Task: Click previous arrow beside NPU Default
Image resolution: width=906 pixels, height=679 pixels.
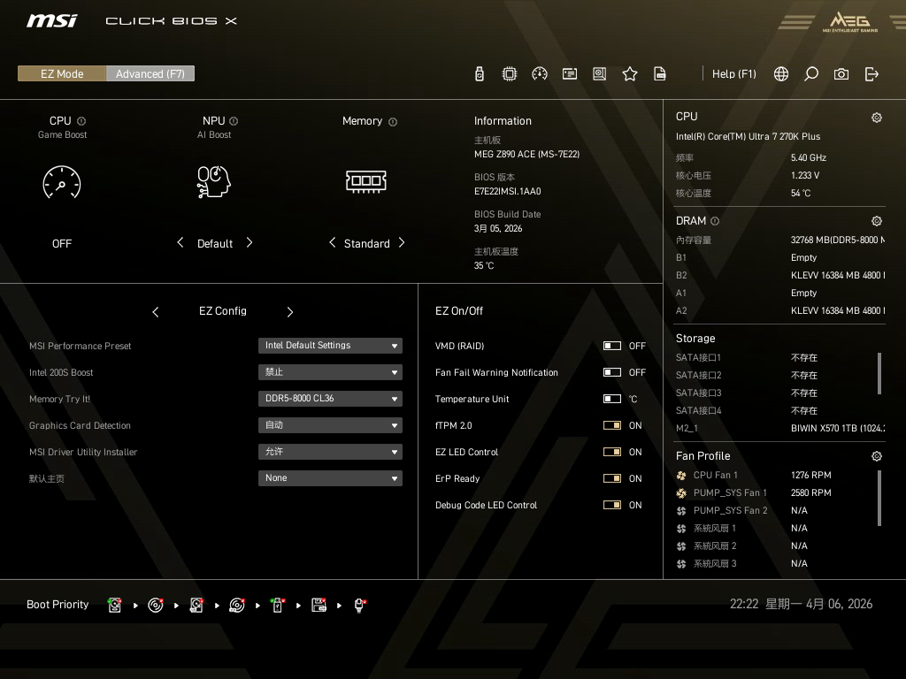Action: point(180,242)
